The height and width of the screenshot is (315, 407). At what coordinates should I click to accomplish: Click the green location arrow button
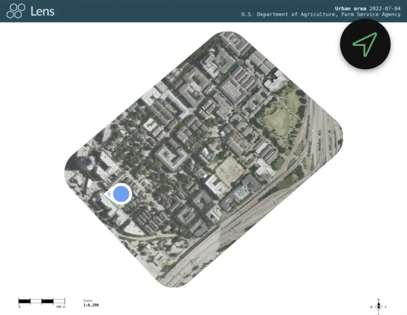point(365,44)
